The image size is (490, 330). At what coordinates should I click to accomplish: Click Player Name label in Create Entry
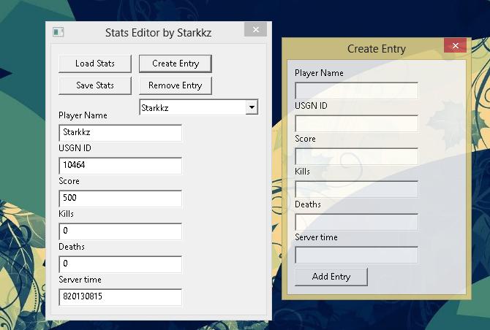tap(319, 73)
